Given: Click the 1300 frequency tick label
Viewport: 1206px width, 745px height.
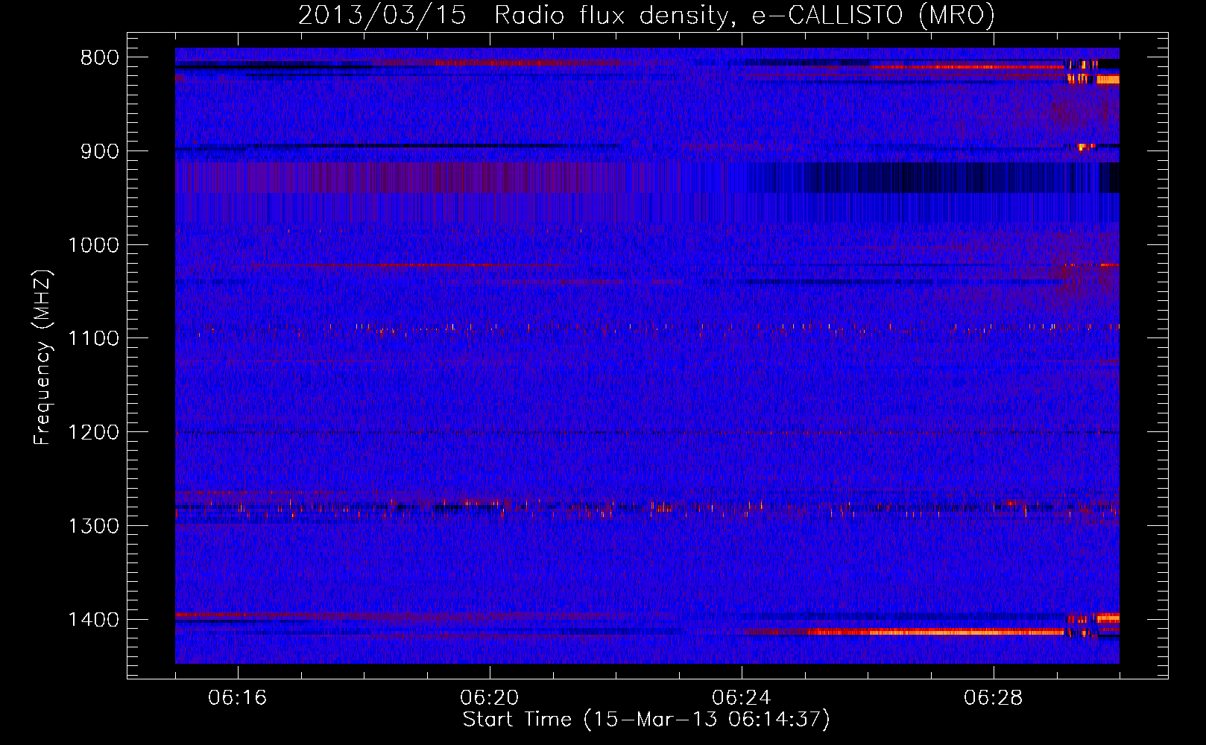Looking at the screenshot, I should coord(93,527).
